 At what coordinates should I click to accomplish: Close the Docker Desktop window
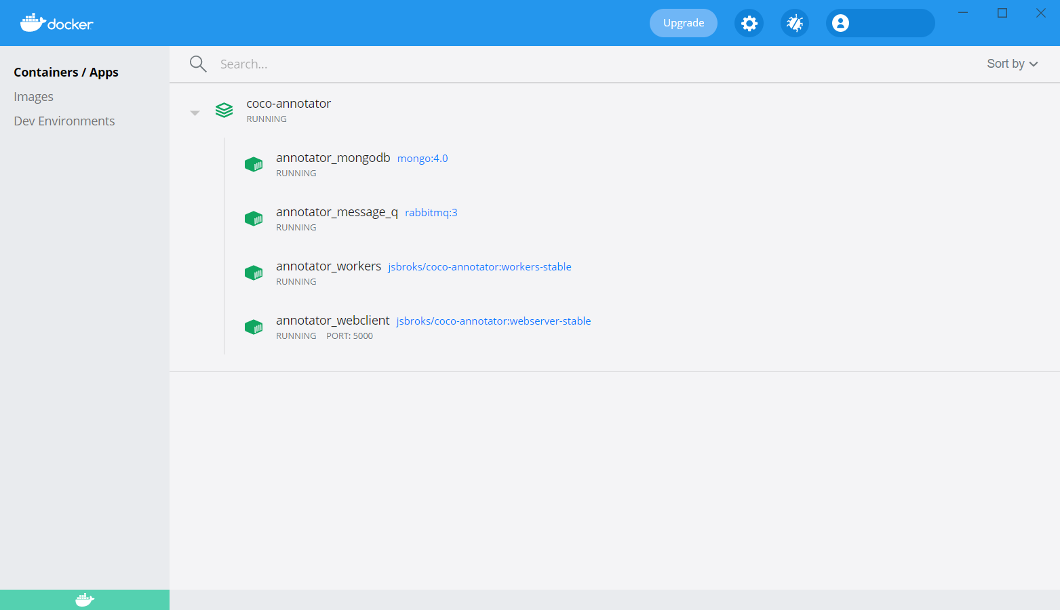point(1041,13)
